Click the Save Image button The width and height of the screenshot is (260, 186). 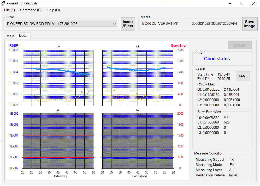click(x=250, y=24)
